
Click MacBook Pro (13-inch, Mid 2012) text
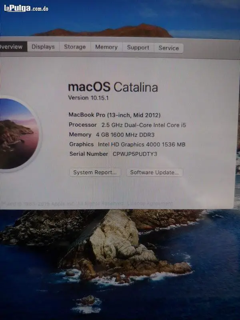click(114, 115)
